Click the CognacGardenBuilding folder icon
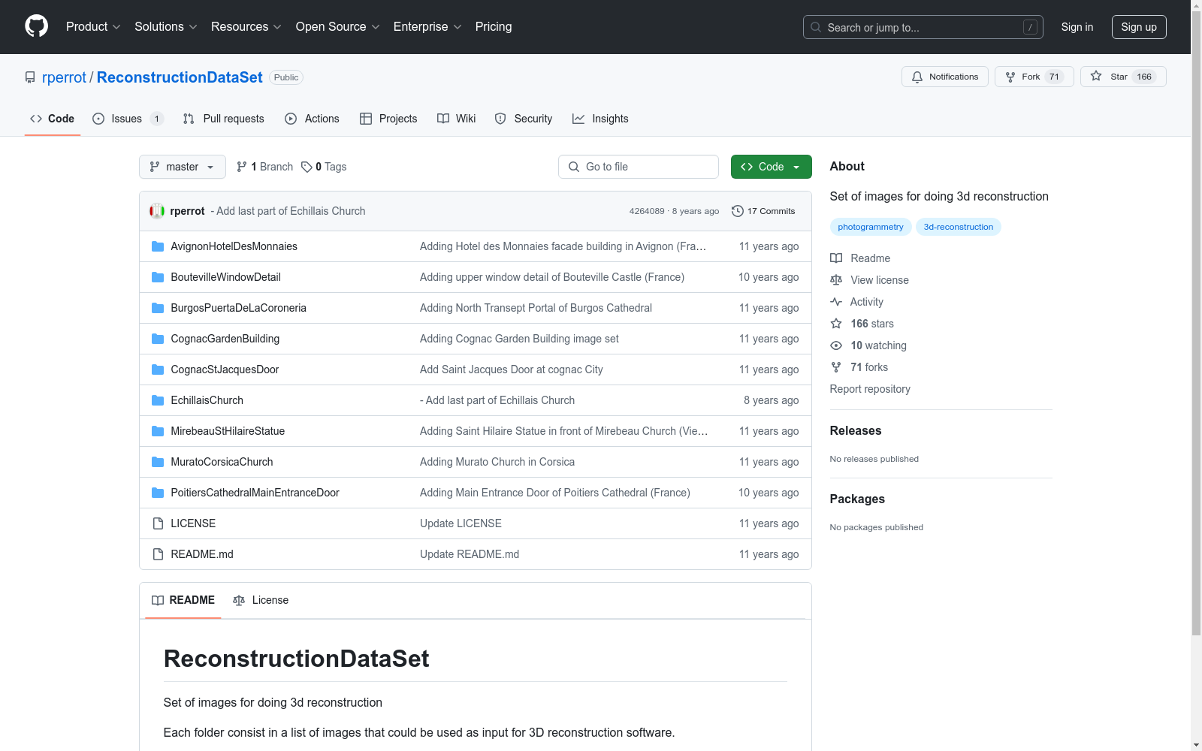The width and height of the screenshot is (1202, 751). (x=158, y=339)
